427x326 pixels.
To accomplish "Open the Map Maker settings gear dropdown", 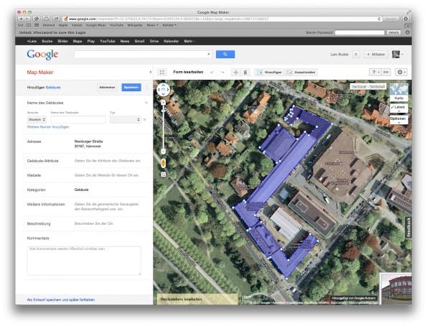I will [401, 72].
